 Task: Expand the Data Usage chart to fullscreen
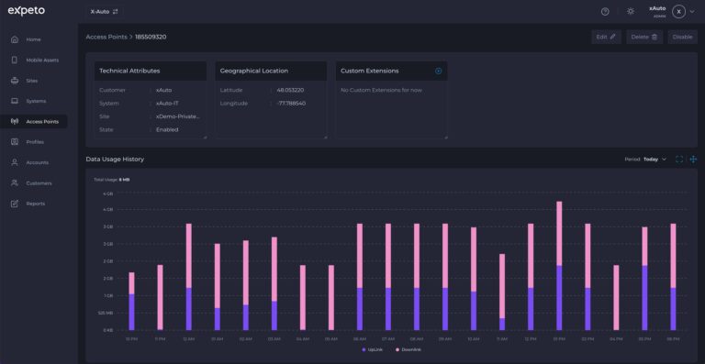coord(679,160)
